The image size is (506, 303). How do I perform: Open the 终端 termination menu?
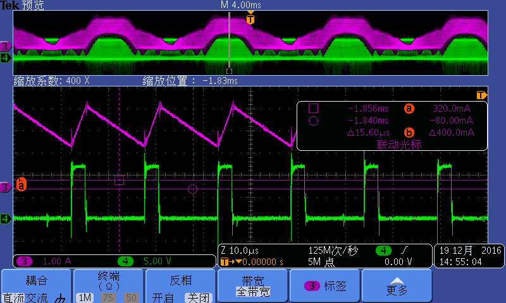click(109, 280)
